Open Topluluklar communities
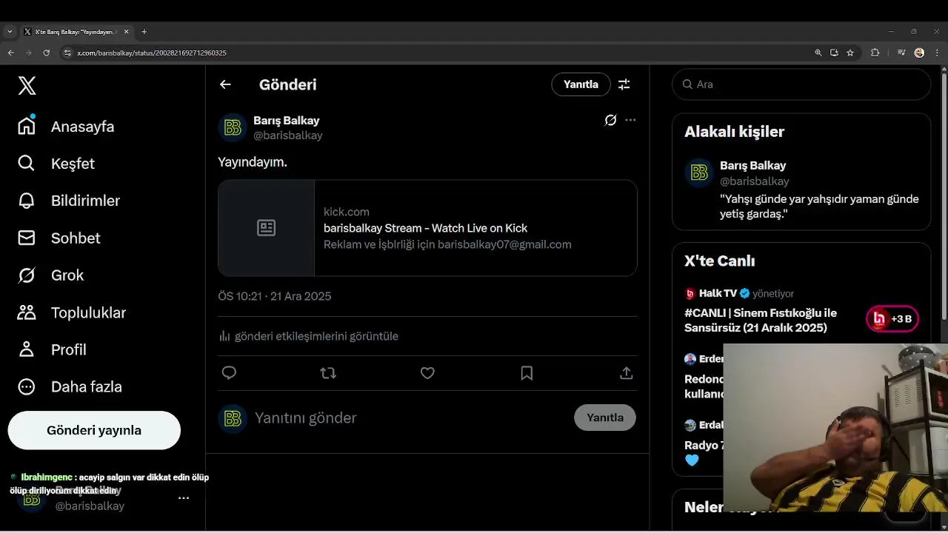The height and width of the screenshot is (533, 948). 71,312
